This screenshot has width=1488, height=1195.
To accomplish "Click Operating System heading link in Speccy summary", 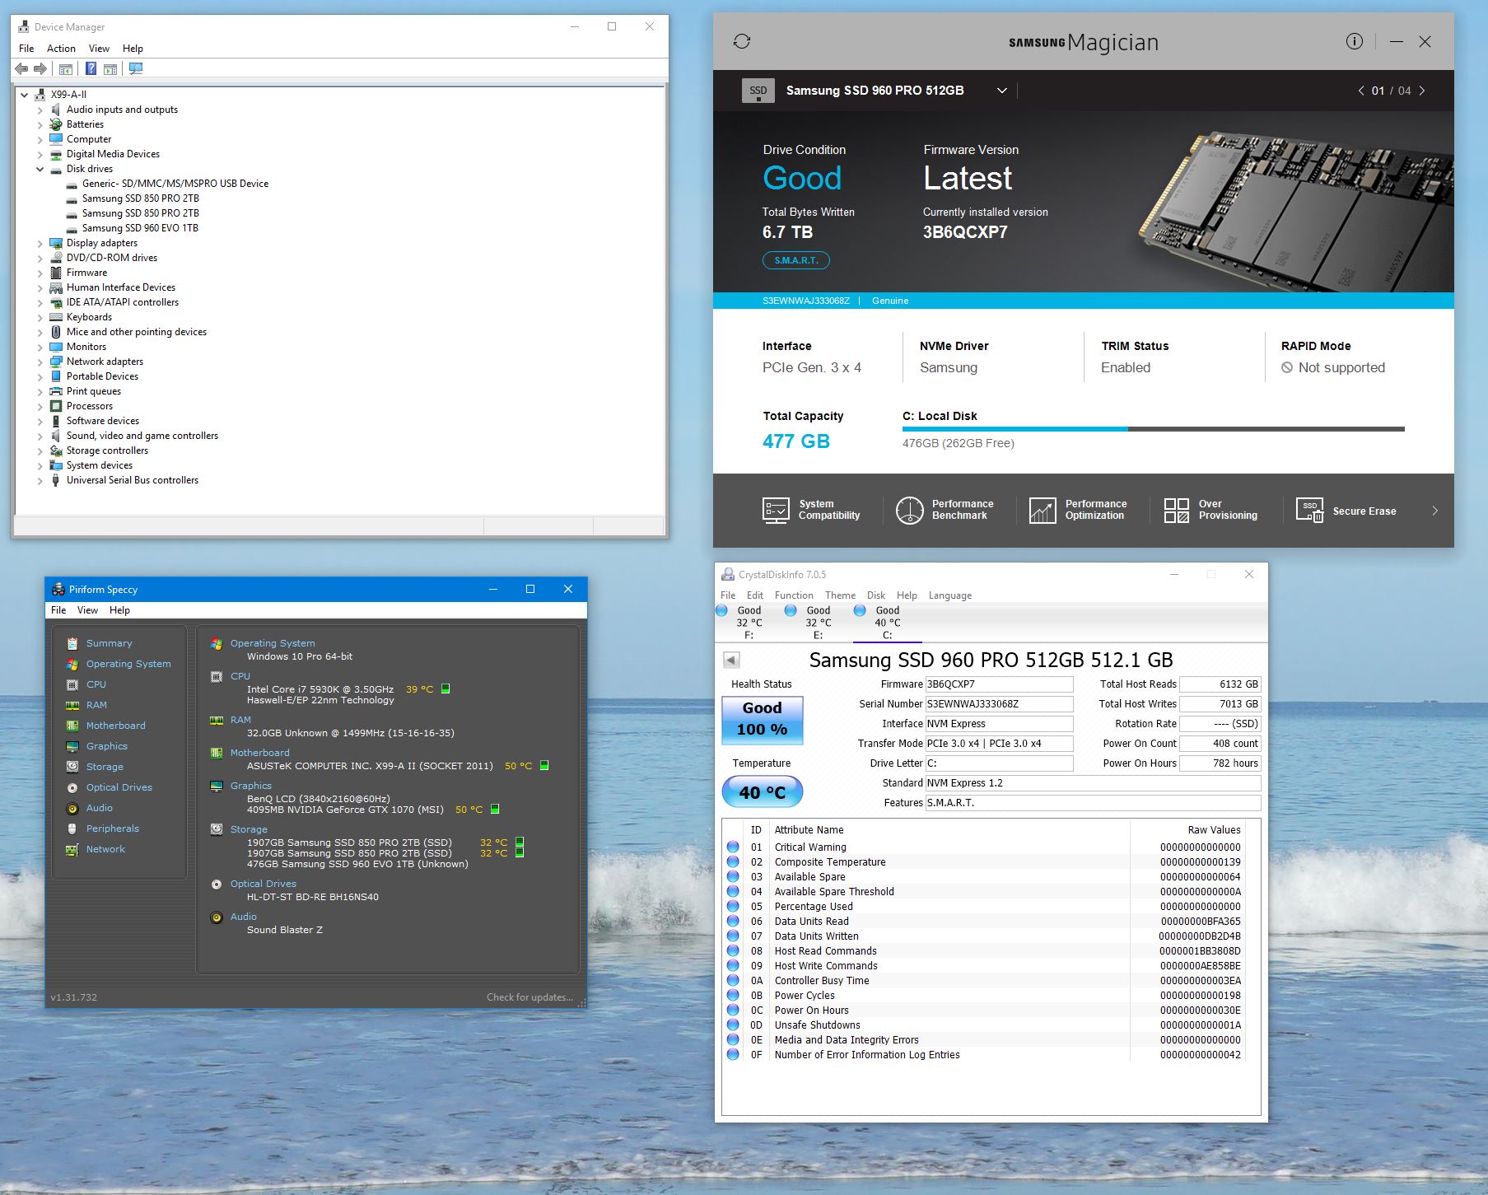I will coord(273,643).
